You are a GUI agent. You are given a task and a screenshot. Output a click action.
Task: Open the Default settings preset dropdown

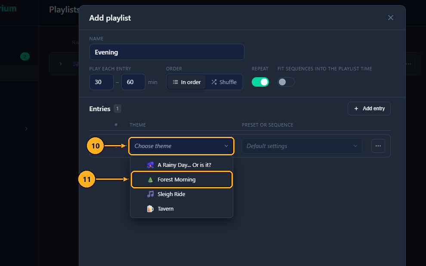[302, 146]
